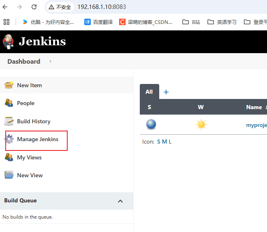Click the My Views icon
This screenshot has width=267, height=232.
pyautogui.click(x=9, y=157)
